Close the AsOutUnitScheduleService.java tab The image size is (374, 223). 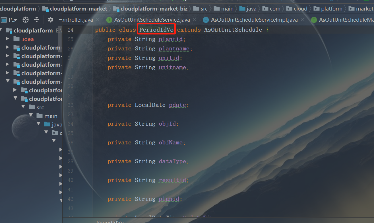tap(195, 20)
